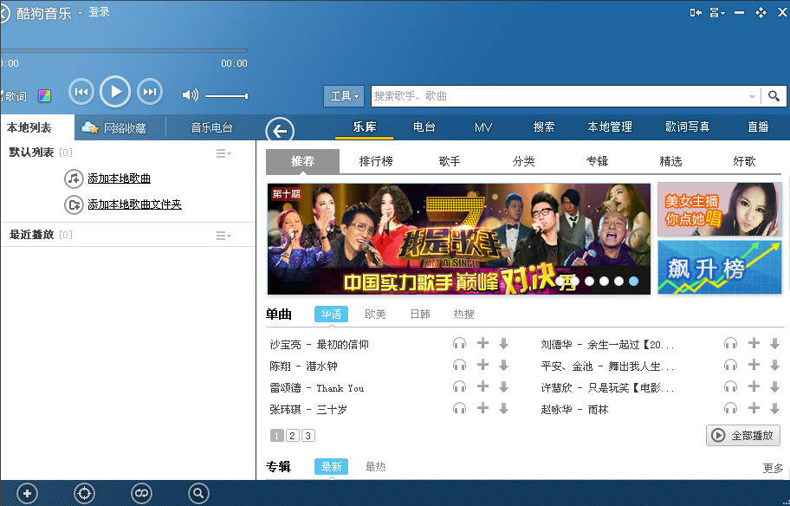Open the 本地管理 tab

coord(610,127)
